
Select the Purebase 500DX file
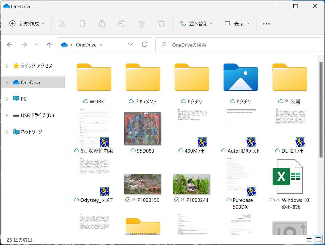pos(241,184)
